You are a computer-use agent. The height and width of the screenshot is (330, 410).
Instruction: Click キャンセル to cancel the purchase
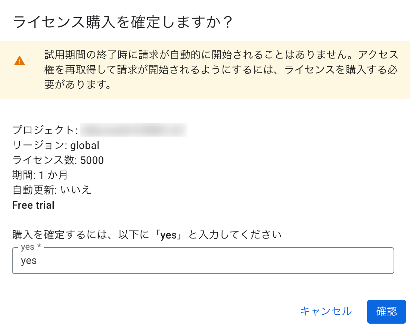pos(326,311)
